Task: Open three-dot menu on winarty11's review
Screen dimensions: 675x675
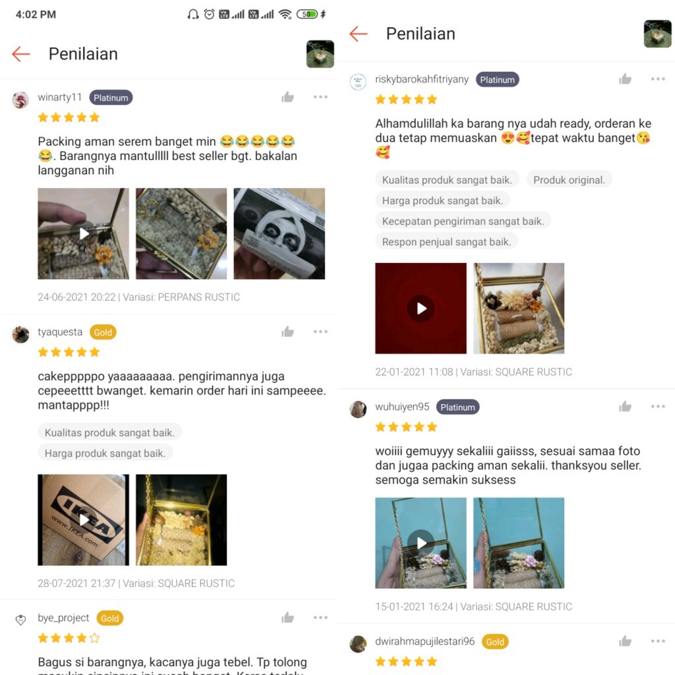Action: point(320,98)
